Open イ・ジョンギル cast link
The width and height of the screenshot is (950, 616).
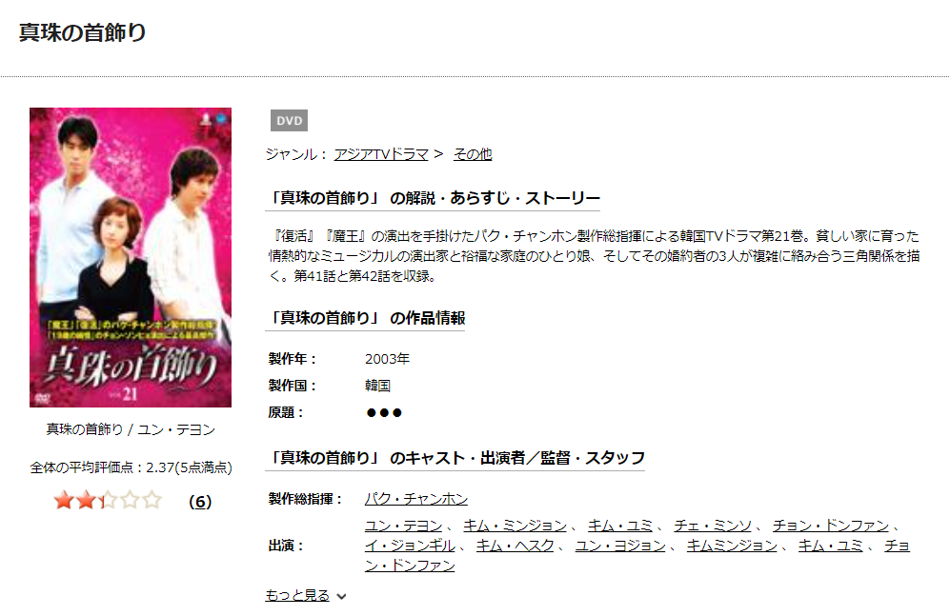point(410,546)
